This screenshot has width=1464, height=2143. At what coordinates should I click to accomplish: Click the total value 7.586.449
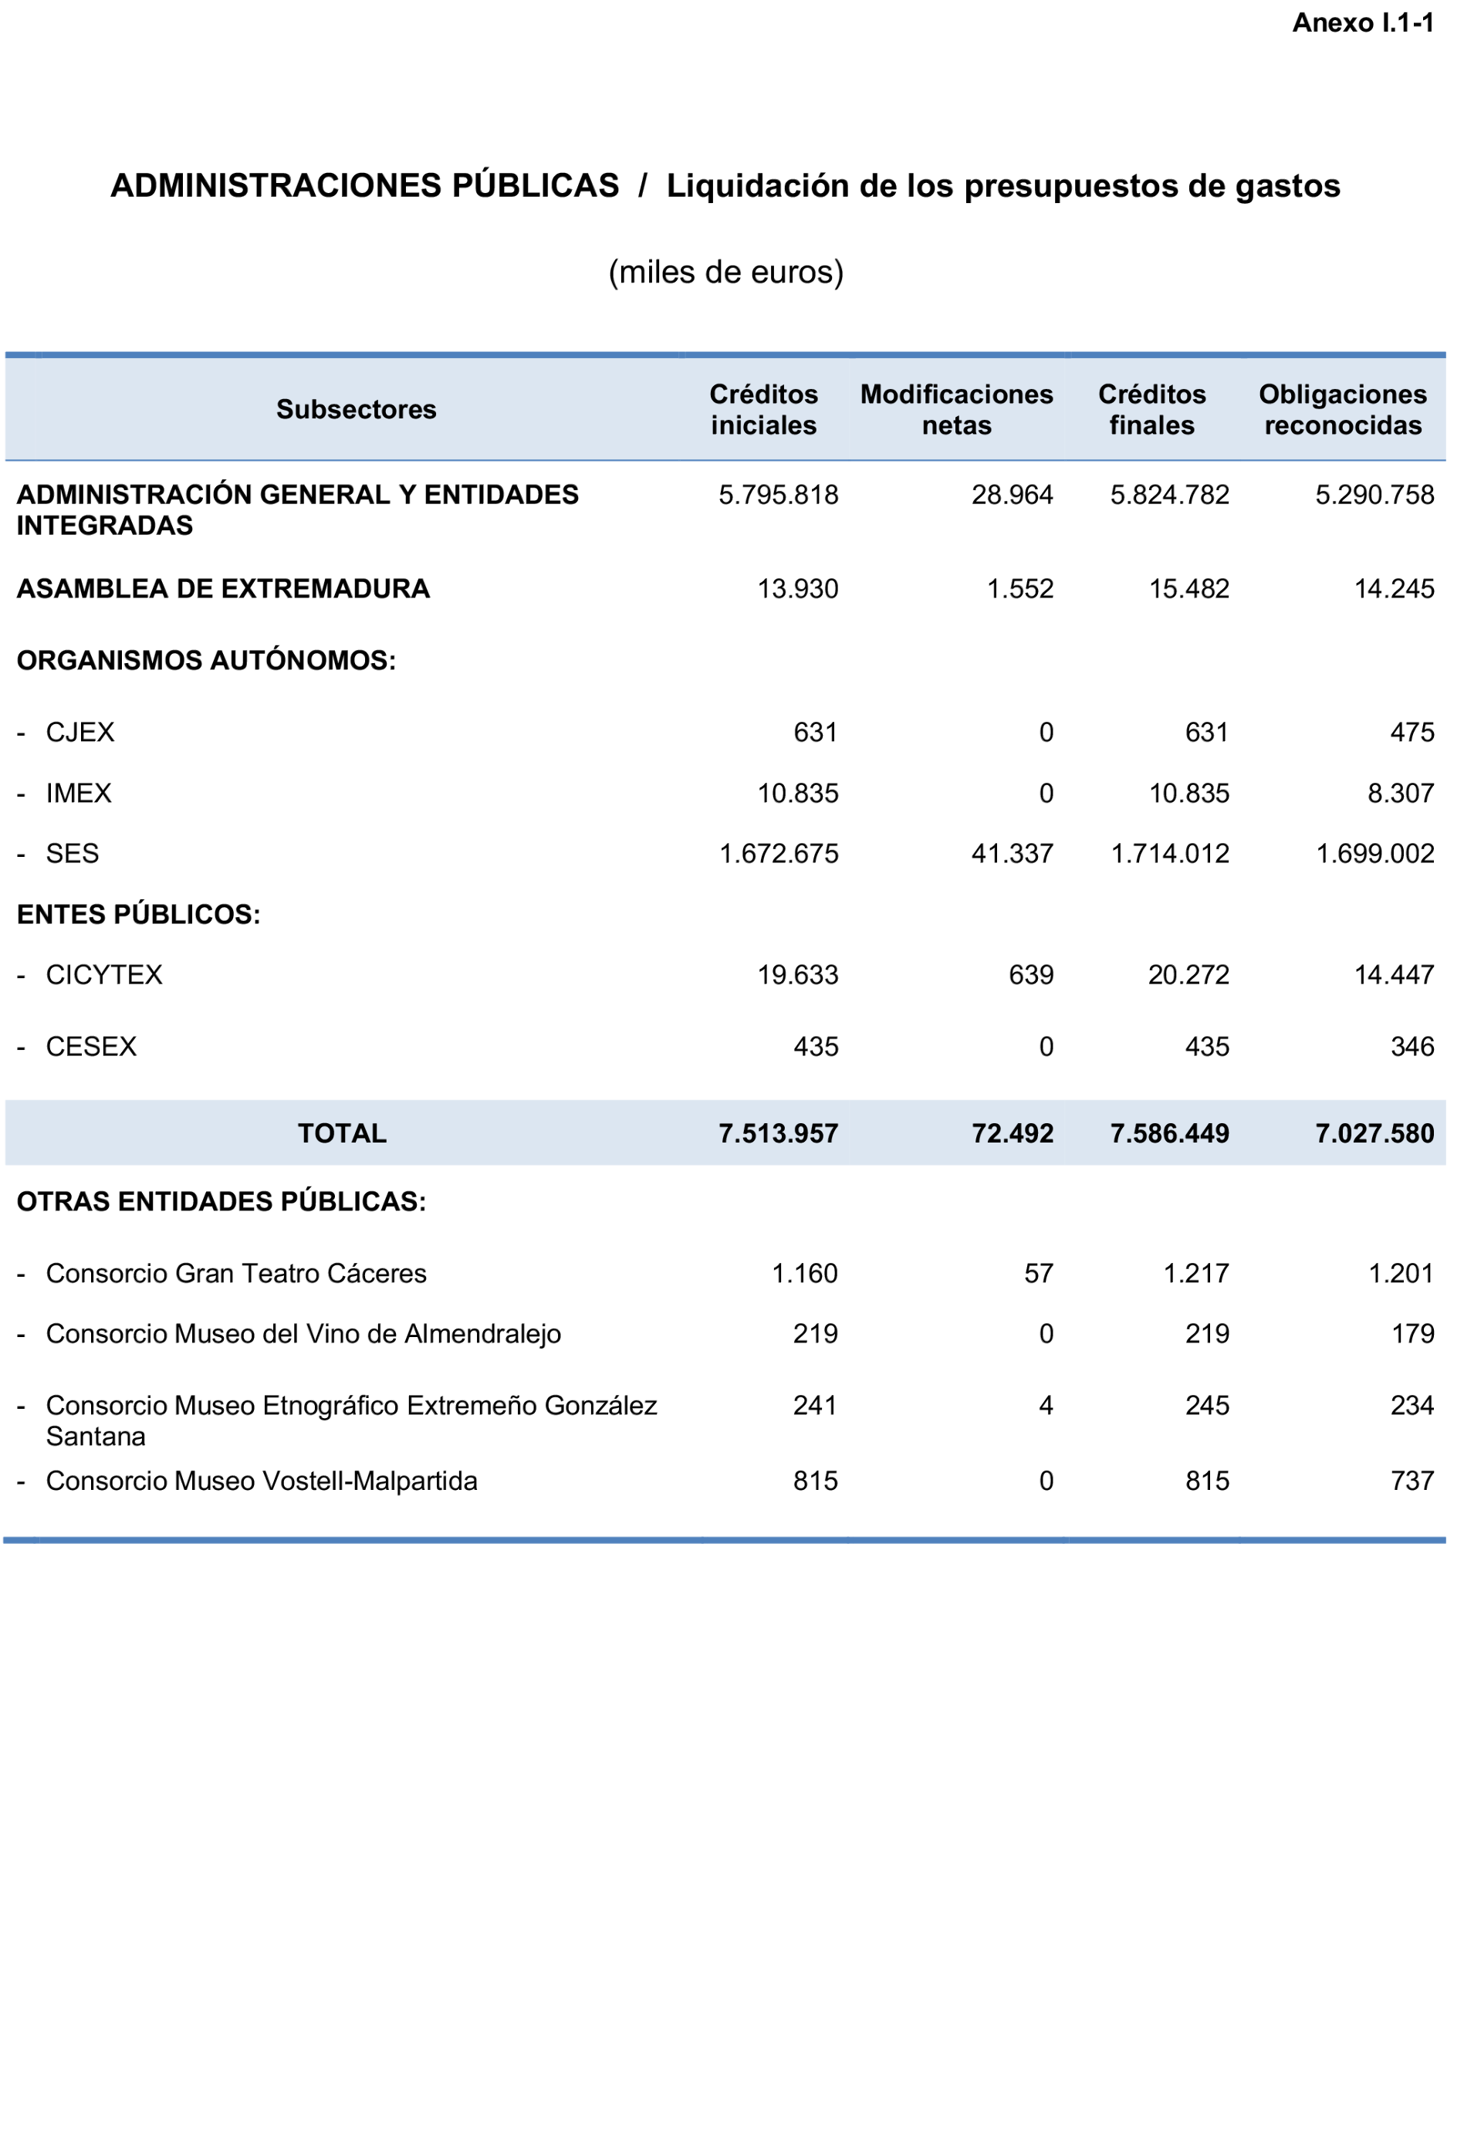[x=1169, y=1134]
